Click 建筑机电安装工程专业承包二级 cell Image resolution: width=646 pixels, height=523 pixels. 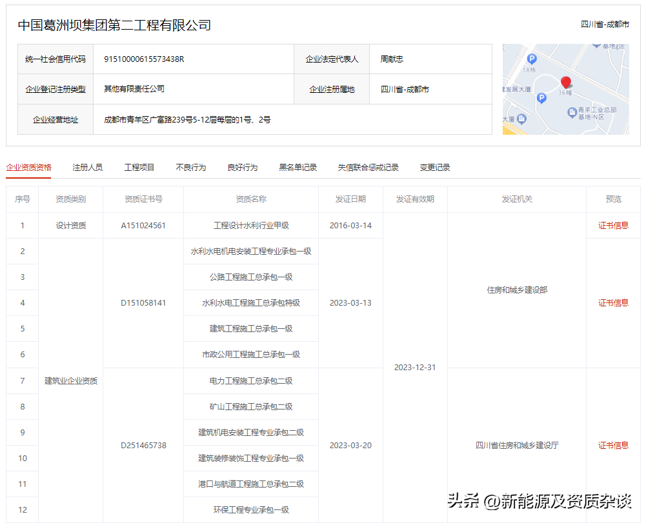click(x=251, y=433)
